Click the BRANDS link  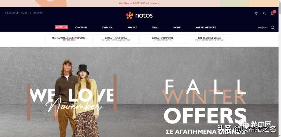(x=38, y=13)
